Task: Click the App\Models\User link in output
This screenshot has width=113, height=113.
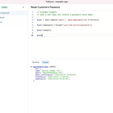Action: pos(41,67)
